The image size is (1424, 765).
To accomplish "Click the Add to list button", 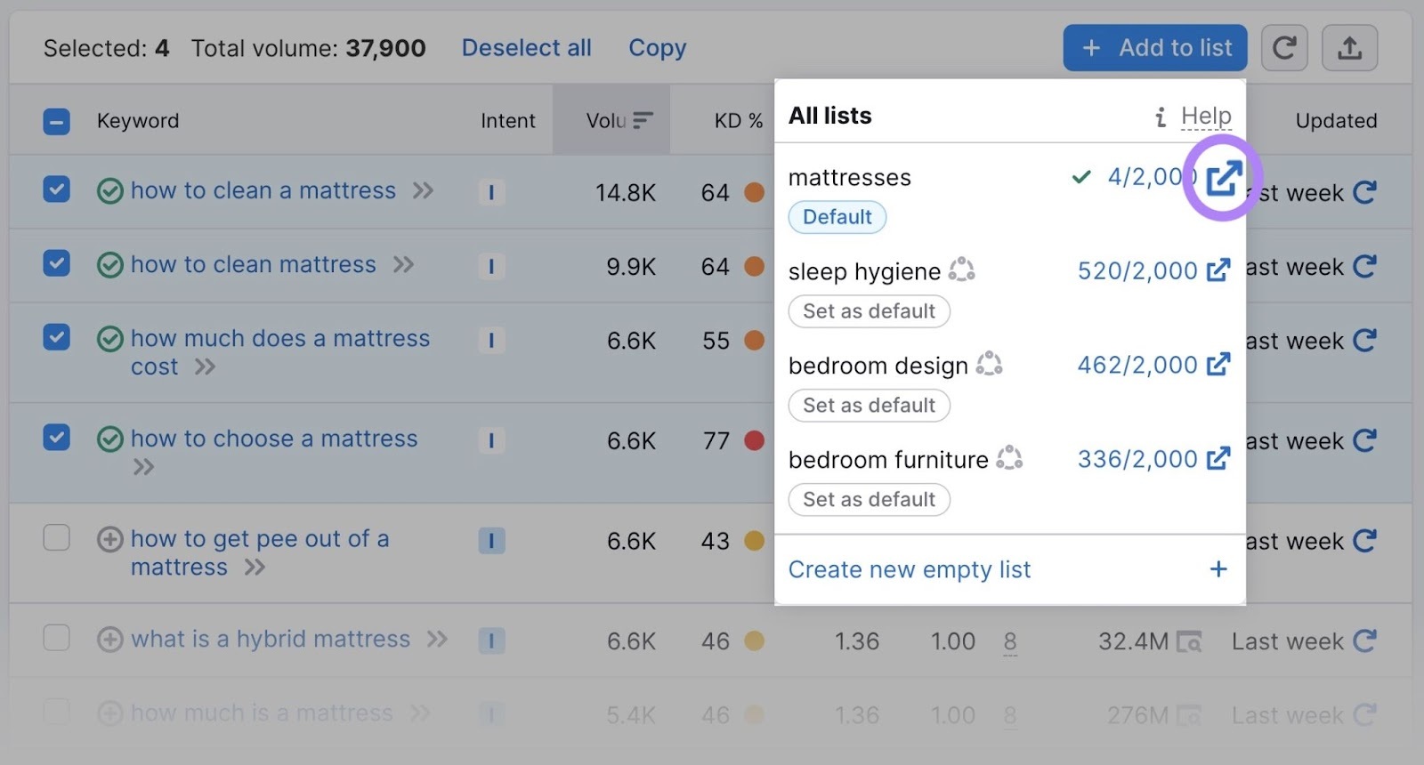I will [1154, 48].
